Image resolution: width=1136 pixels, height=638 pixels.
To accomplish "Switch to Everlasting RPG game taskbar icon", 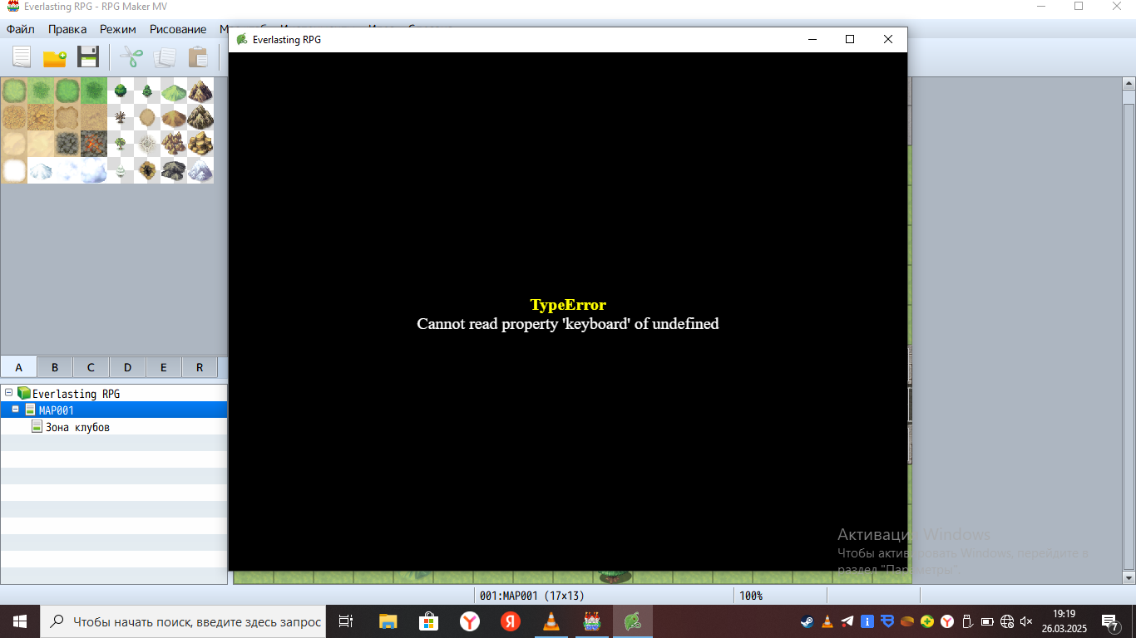I will [x=633, y=621].
